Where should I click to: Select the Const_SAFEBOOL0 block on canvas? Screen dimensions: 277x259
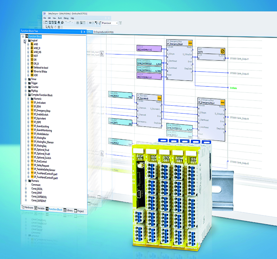tap(149, 62)
